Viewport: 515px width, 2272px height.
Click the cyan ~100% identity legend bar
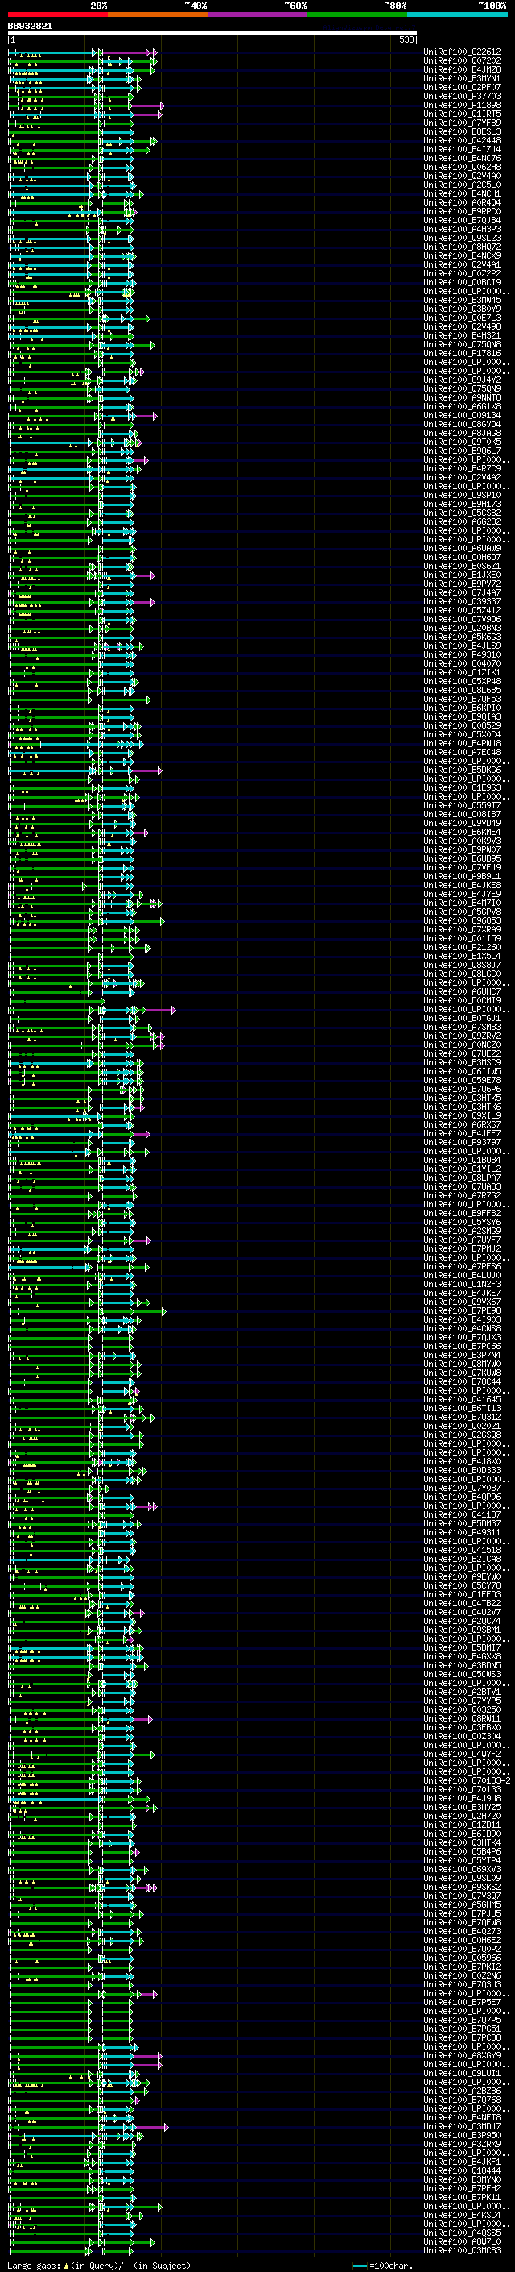tap(457, 15)
